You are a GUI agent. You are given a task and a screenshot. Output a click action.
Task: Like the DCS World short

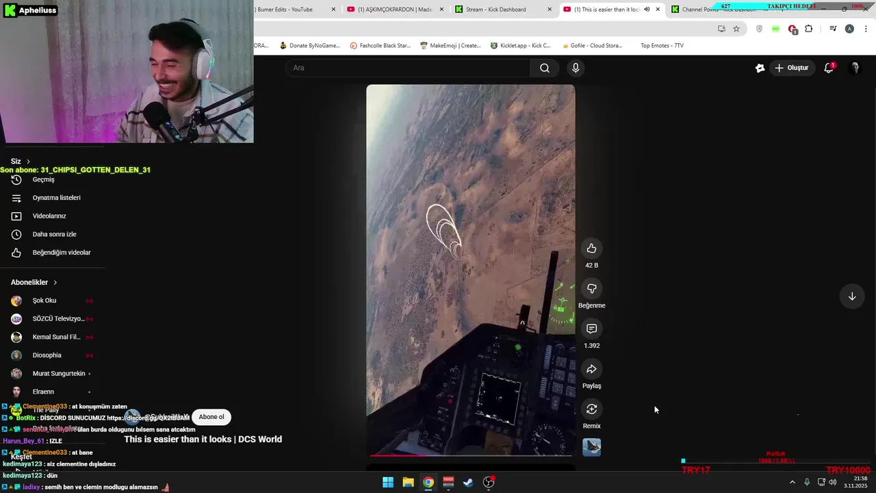click(591, 249)
